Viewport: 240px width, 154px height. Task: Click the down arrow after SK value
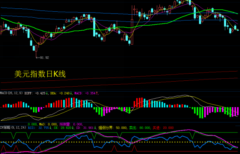click(73, 127)
